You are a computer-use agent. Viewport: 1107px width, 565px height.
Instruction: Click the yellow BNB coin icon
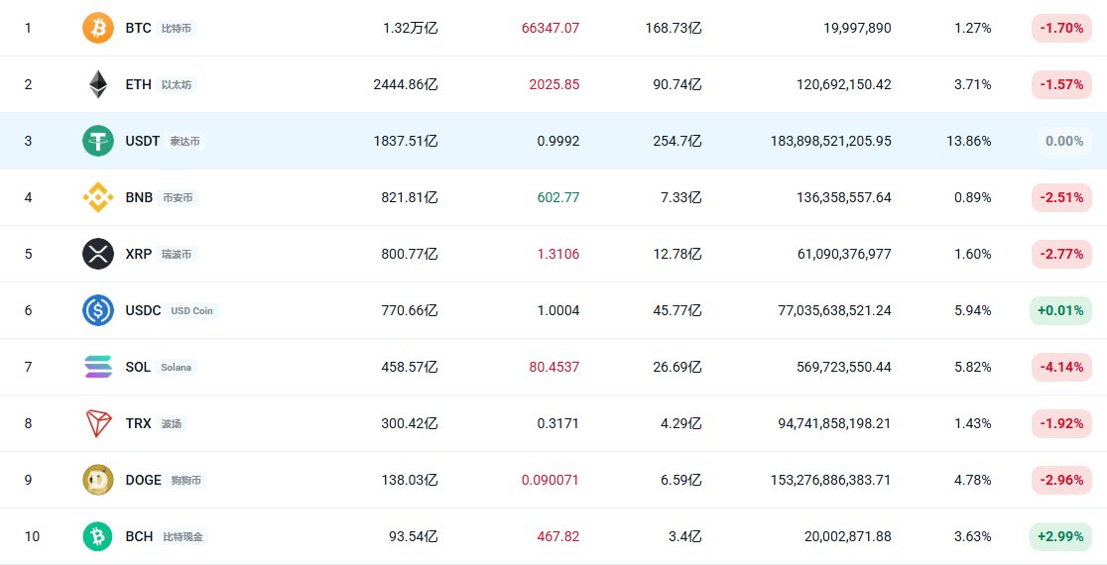(97, 197)
